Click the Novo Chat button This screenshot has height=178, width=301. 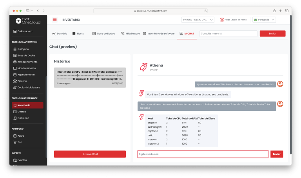pos(90,154)
